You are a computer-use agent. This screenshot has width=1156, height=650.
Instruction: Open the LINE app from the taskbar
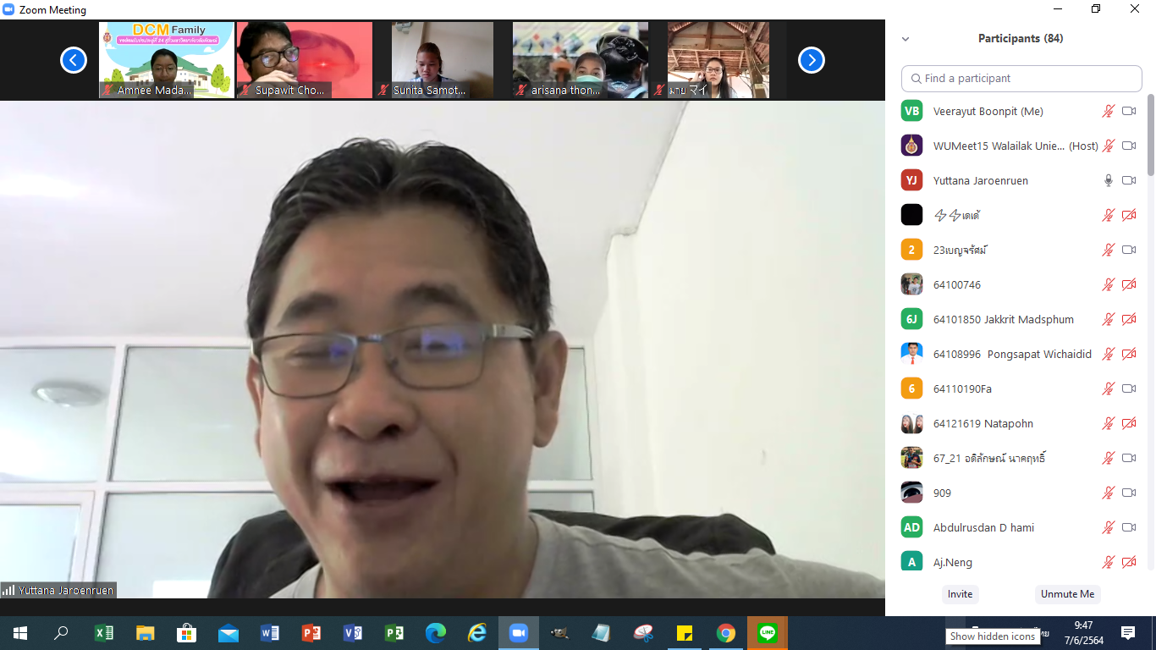click(768, 633)
